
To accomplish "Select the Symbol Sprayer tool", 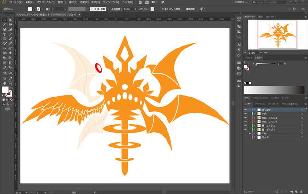I will click(5, 73).
